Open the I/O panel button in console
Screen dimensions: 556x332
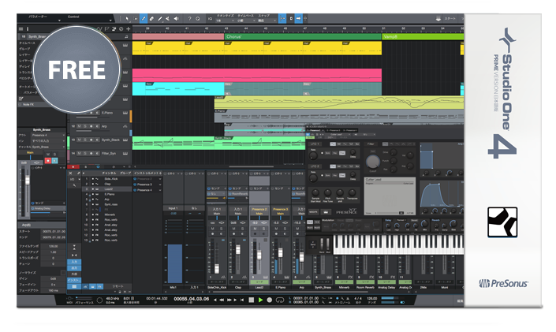72,179
